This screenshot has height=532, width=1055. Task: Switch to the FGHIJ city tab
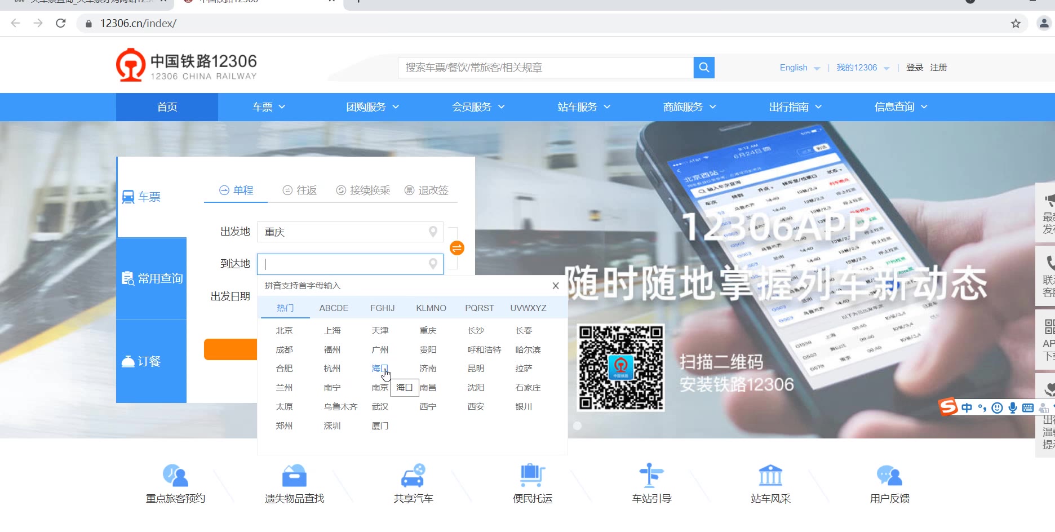[382, 308]
